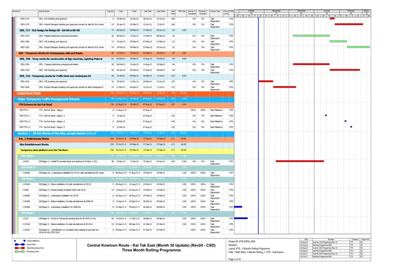Viewport: 393px width, 278px height.
Task: Click the KFR-TTA-1.1 milestone marker in Gantt chart
Action: [x=326, y=115]
